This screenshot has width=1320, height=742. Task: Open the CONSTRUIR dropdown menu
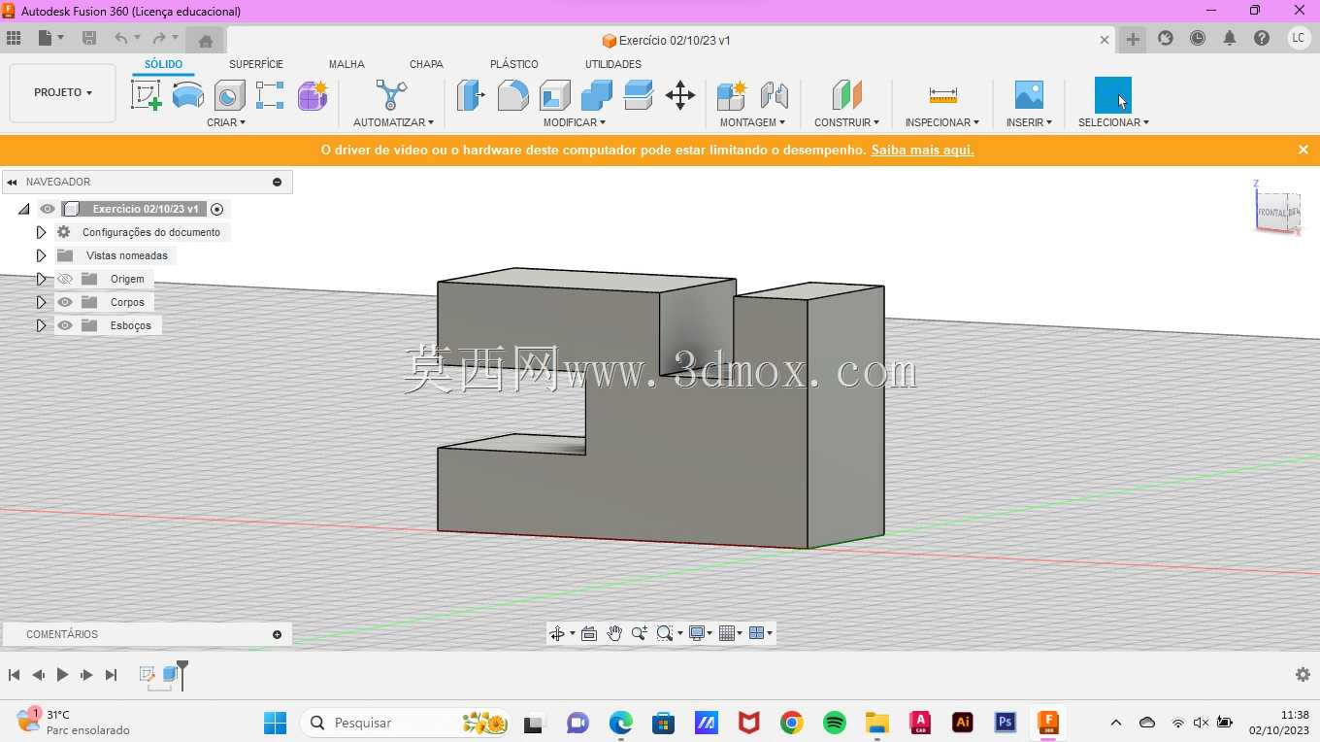click(847, 122)
